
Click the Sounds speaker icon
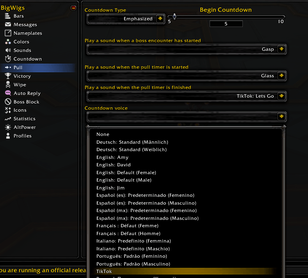[x=8, y=50]
